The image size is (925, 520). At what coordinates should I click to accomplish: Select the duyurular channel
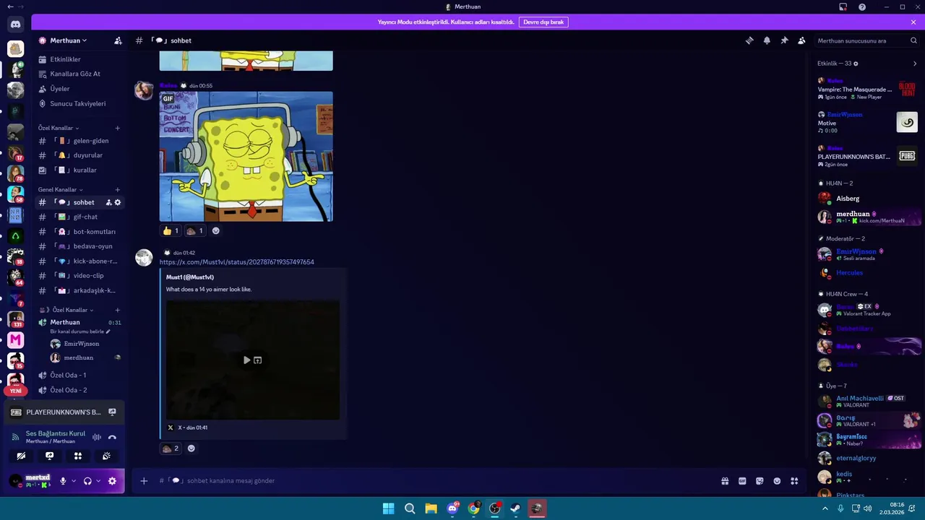[x=79, y=155]
